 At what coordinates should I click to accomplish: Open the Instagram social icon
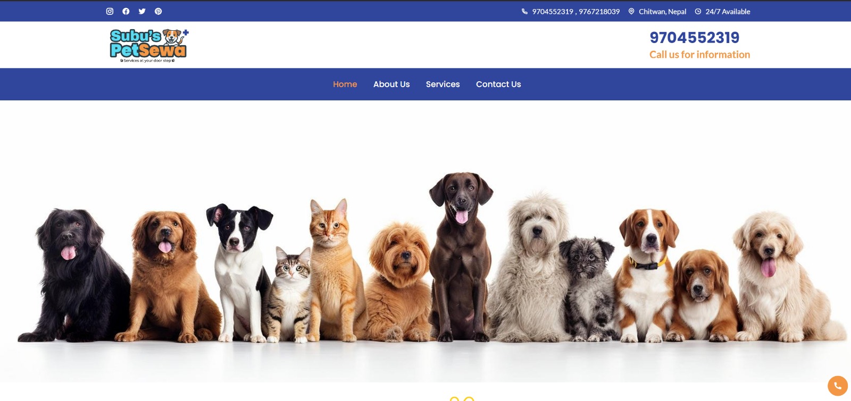[110, 11]
